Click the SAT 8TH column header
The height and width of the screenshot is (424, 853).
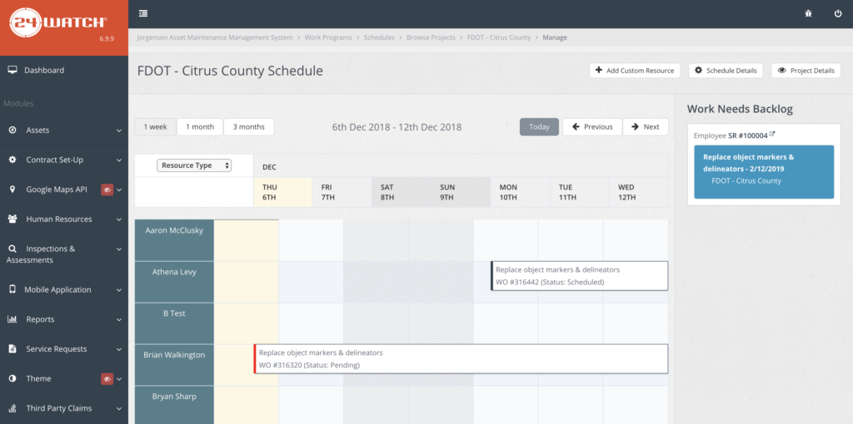401,192
